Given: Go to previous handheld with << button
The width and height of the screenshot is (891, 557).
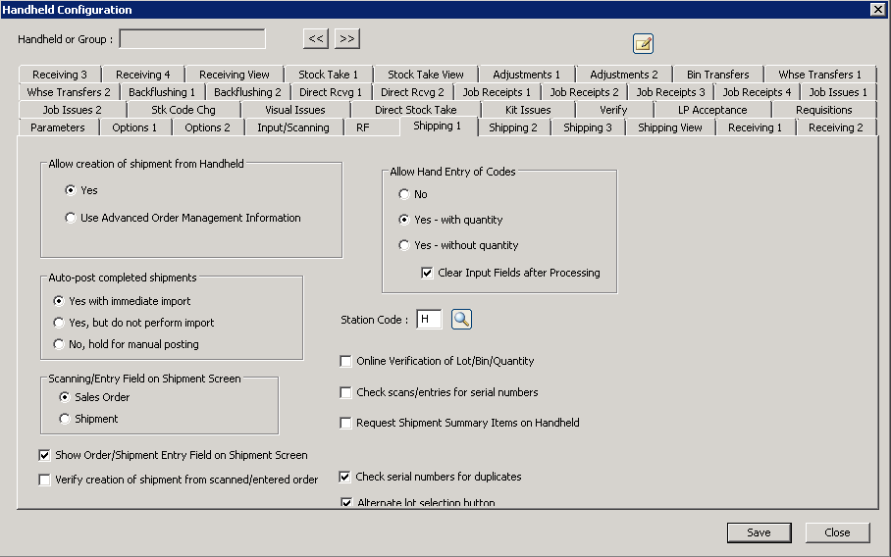Looking at the screenshot, I should tap(316, 39).
